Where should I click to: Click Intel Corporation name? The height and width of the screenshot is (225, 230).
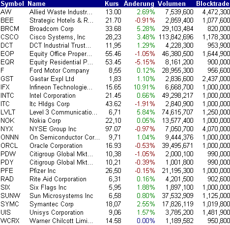[x=53, y=95]
